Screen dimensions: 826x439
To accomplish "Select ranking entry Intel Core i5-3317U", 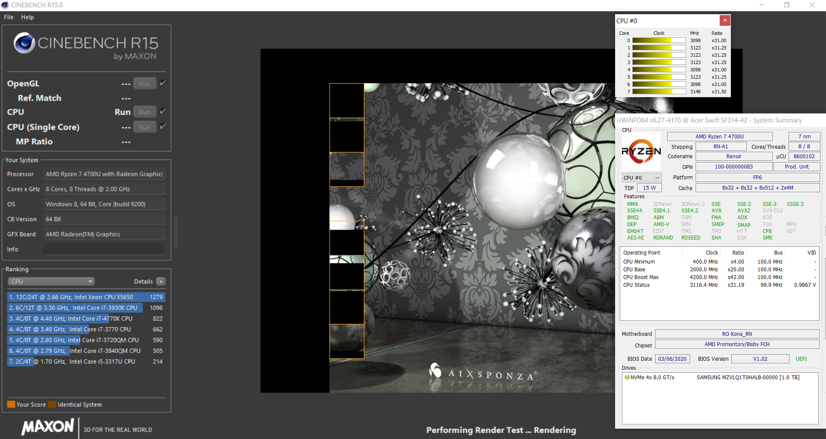I will coord(86,362).
